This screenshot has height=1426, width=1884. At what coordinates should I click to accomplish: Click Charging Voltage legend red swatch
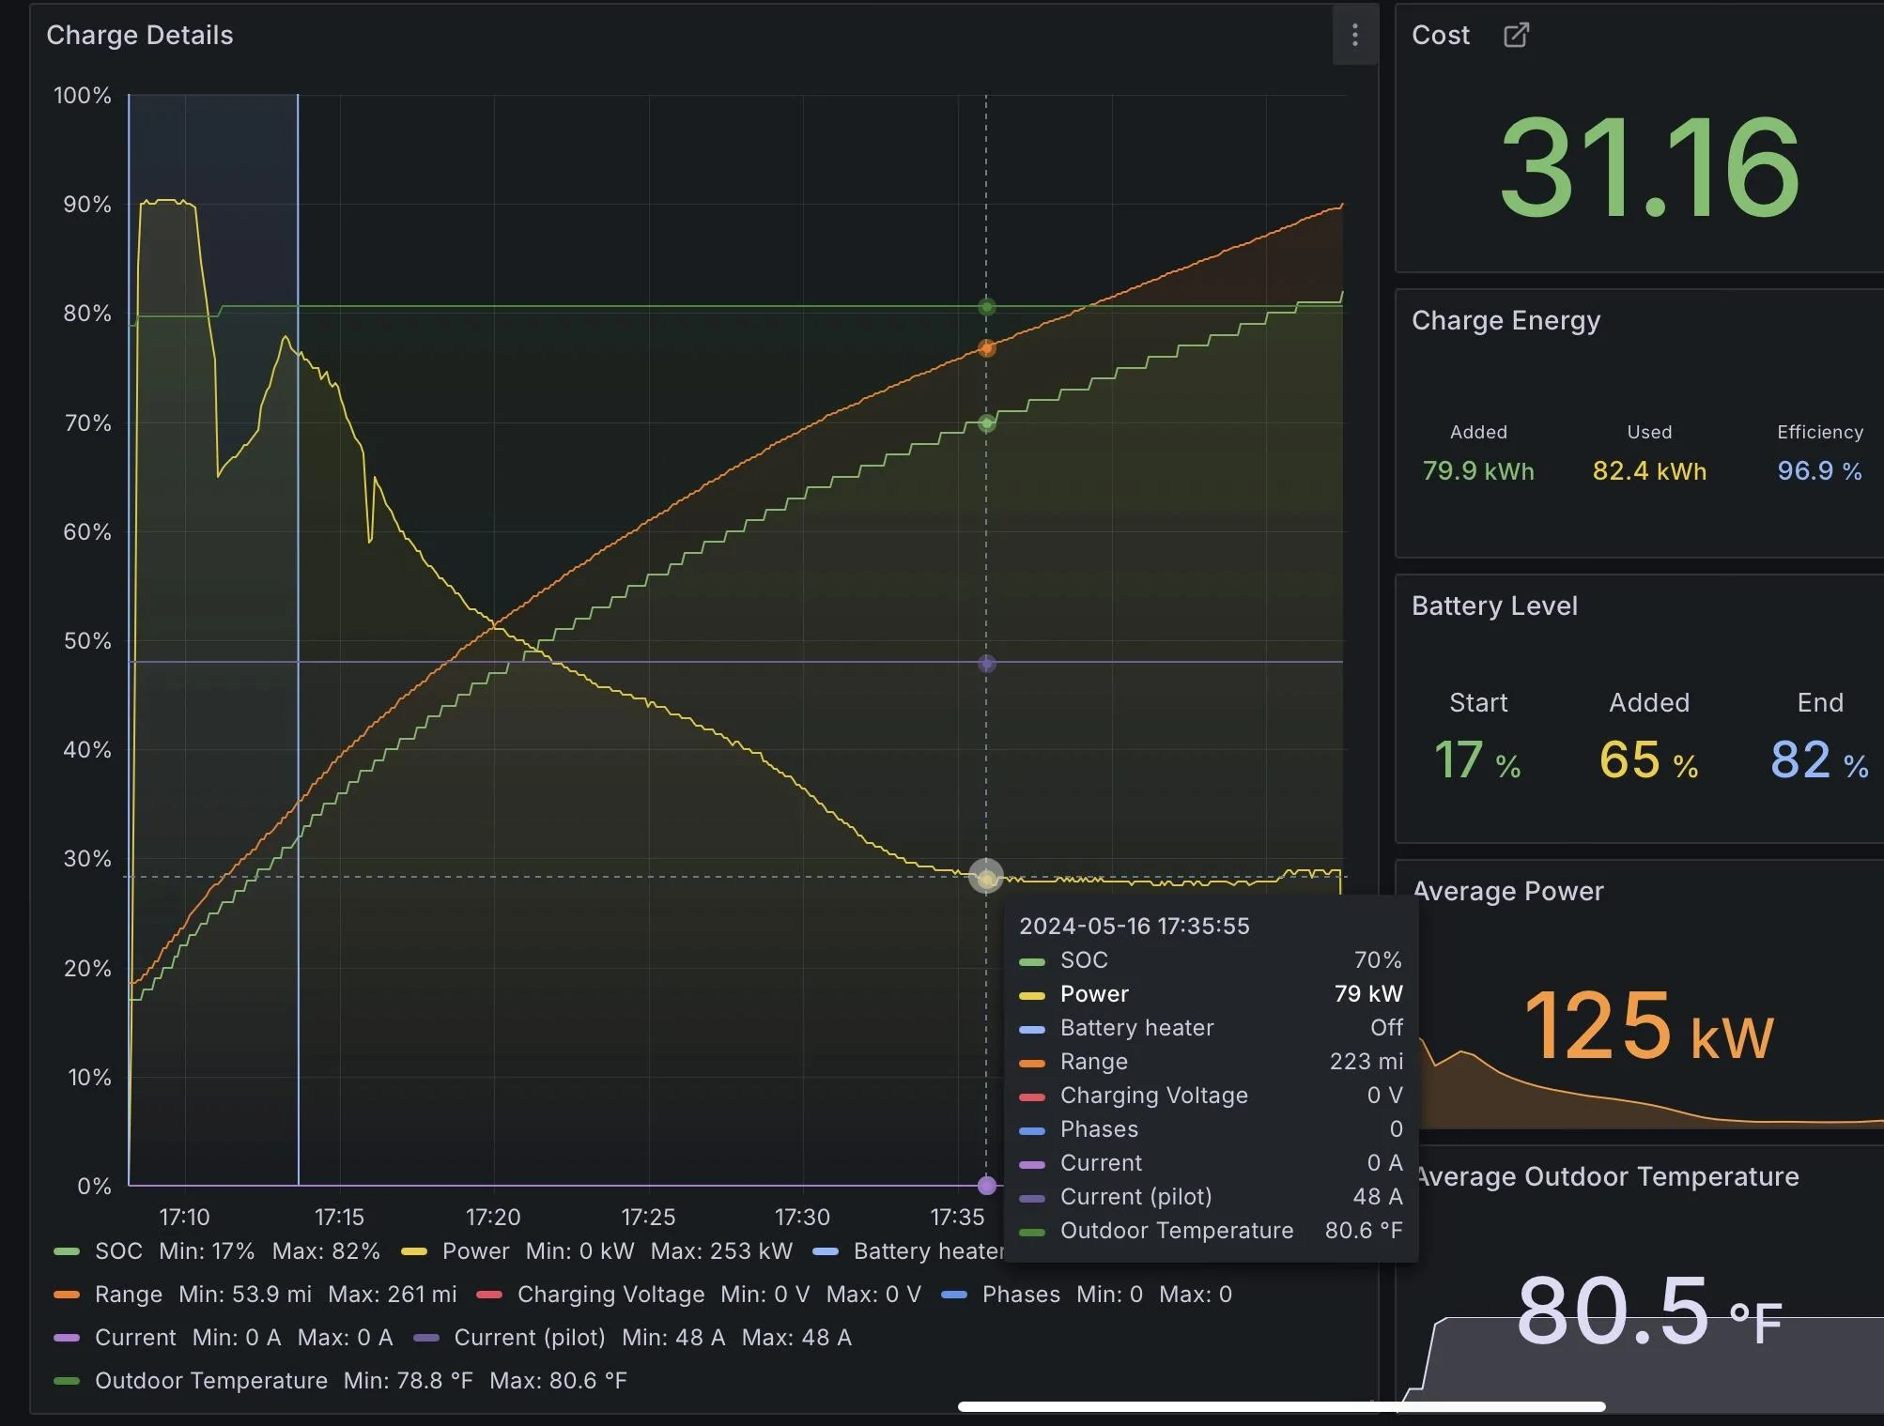489,1295
